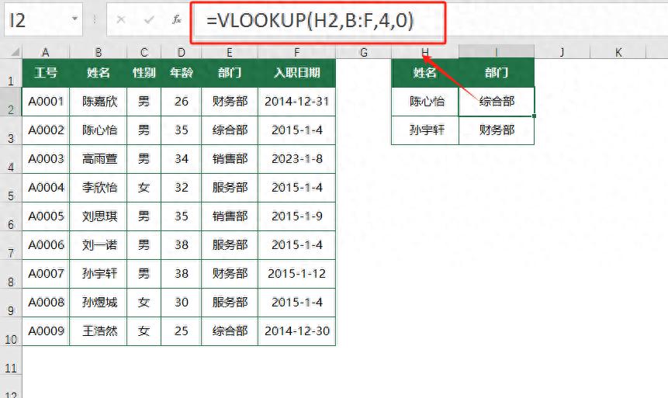Viewport: 668px width, 398px height.
Task: Select row 11 header
Action: click(x=11, y=360)
